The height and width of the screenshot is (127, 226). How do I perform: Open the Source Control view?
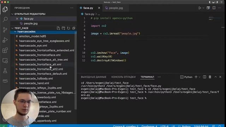coord(5,30)
